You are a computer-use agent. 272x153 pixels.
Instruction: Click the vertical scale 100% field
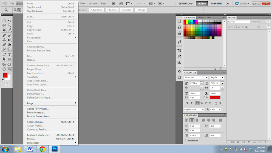[195, 93]
